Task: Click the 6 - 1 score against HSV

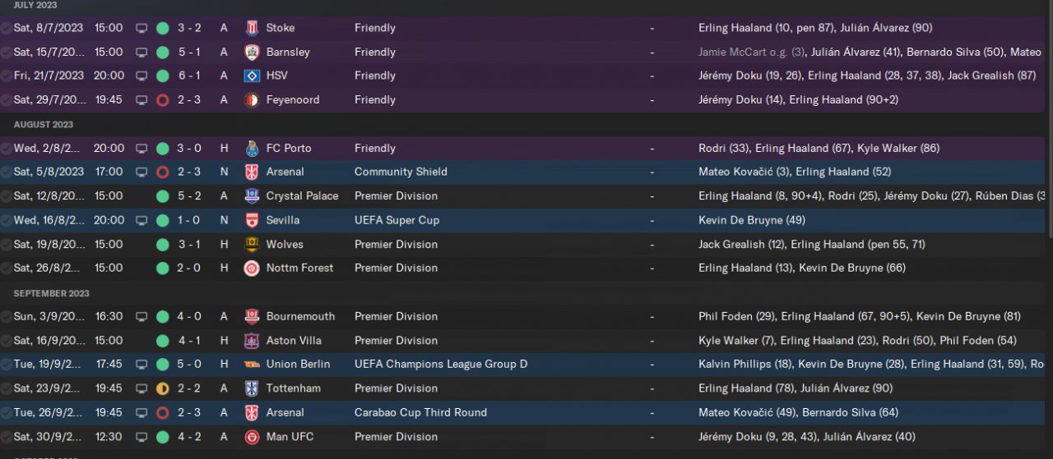Action: pos(189,76)
